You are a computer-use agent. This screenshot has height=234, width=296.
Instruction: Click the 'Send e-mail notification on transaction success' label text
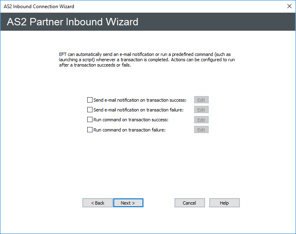pos(140,100)
